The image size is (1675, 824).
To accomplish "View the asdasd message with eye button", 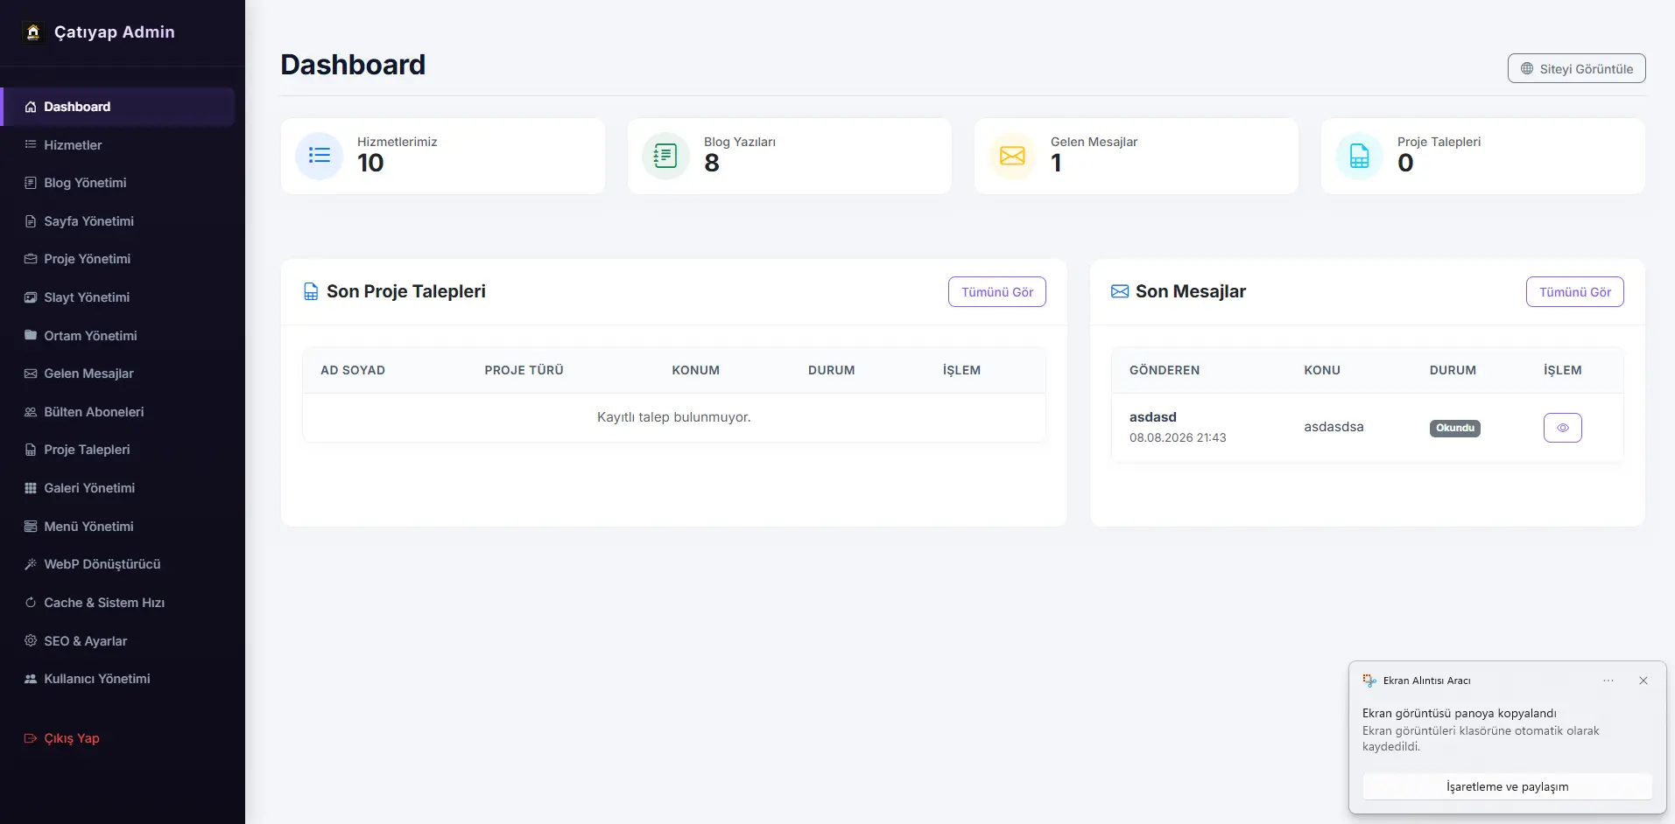I will [1562, 428].
